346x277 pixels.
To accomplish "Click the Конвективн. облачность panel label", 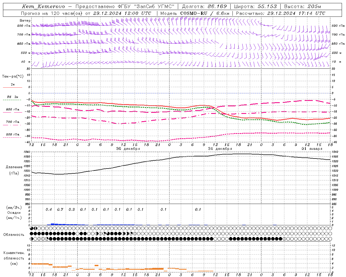I will point(14,258).
